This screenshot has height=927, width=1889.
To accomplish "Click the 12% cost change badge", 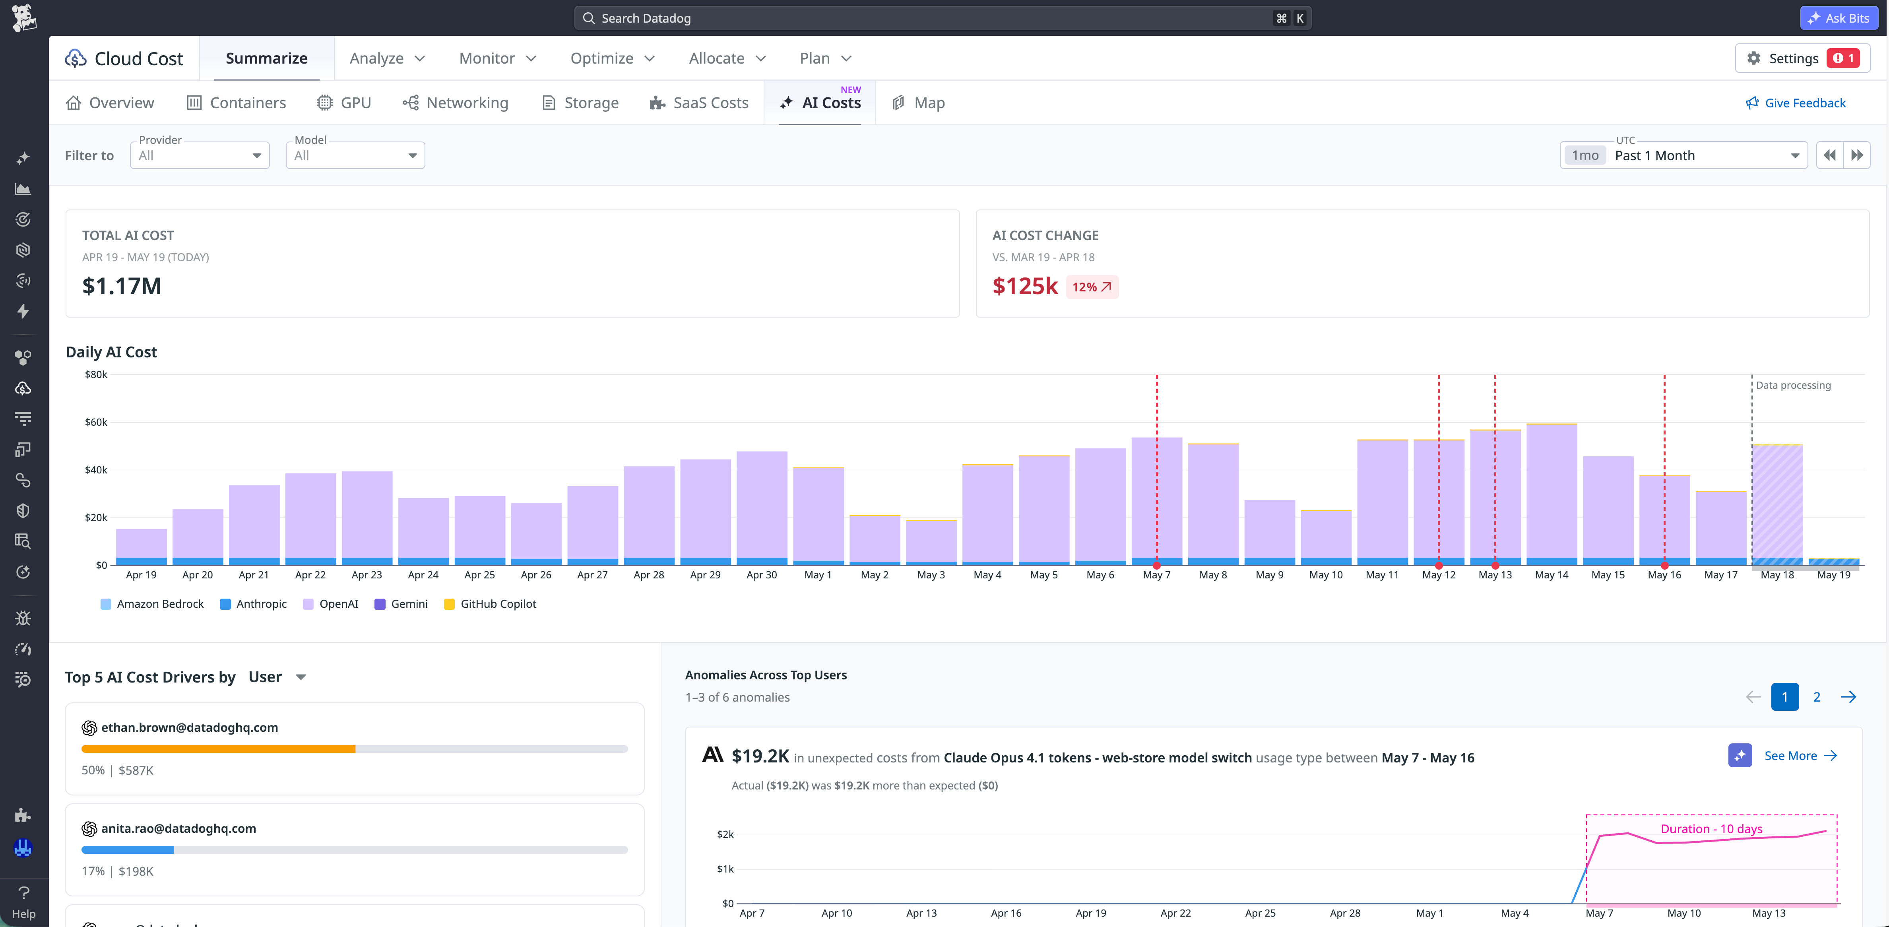I will click(1092, 287).
